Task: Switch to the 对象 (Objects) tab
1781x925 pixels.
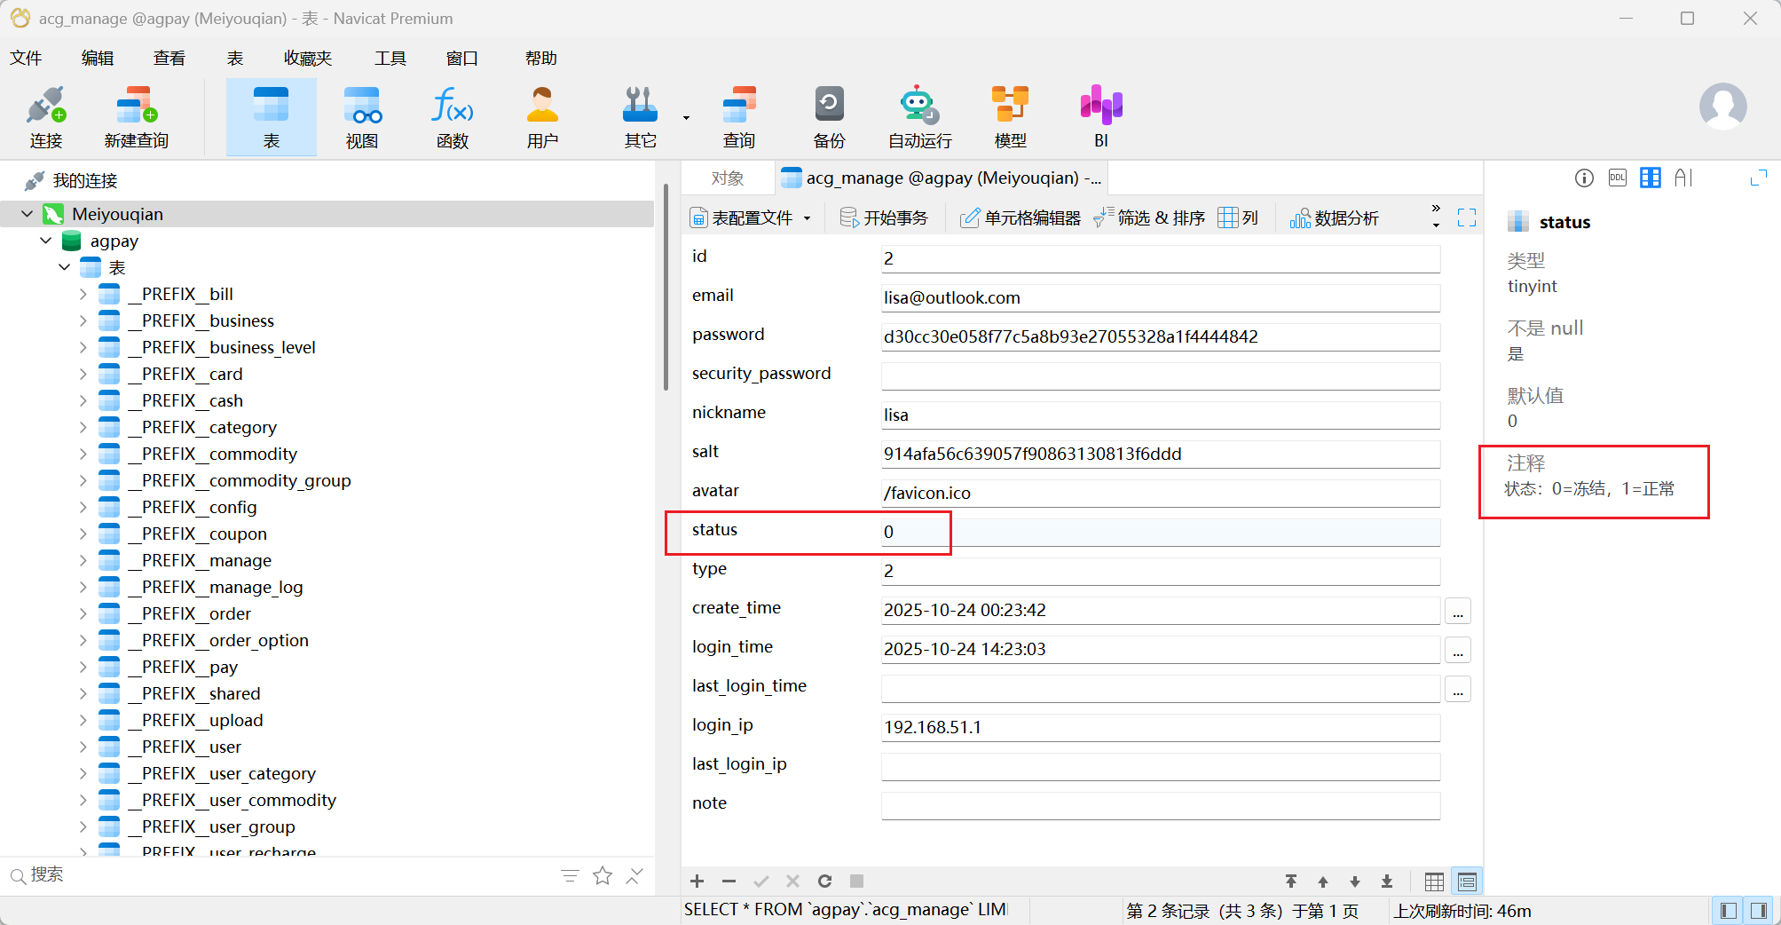Action: [728, 178]
